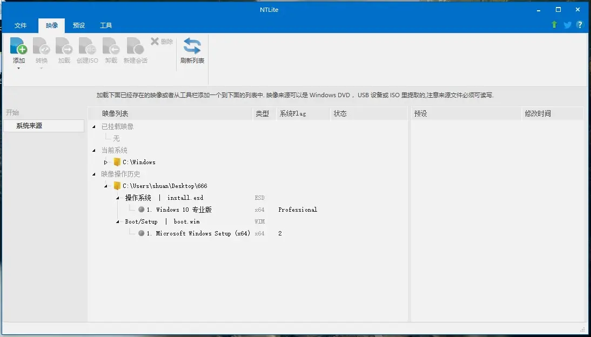Click the Boot/Setup | boot.wim label
The image size is (591, 337).
pyautogui.click(x=163, y=221)
